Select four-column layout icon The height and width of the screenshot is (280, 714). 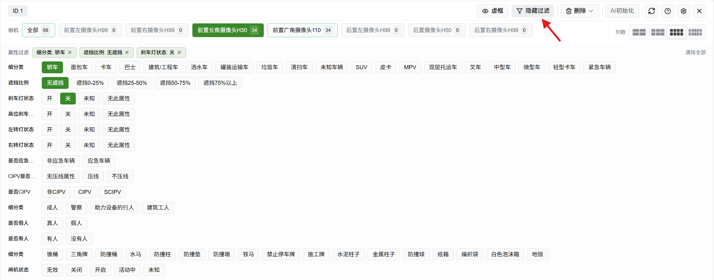[676, 32]
